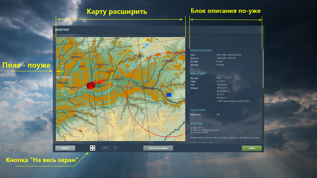Viewport: 317px width, 178px height.
Task: Click situation line '1- Take off'
Action: [x=196, y=128]
